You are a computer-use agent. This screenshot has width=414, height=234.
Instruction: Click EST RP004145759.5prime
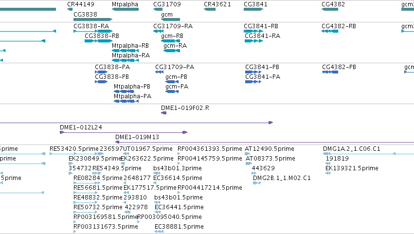(x=210, y=159)
